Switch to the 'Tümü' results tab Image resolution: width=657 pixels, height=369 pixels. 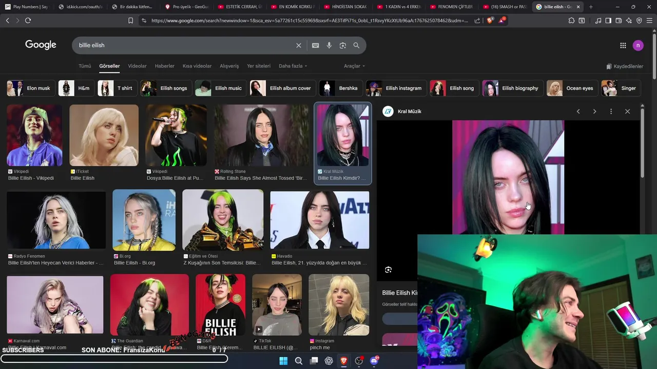[x=85, y=66]
